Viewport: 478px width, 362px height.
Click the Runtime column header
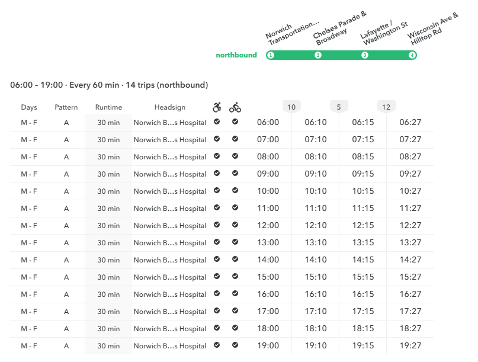click(108, 107)
